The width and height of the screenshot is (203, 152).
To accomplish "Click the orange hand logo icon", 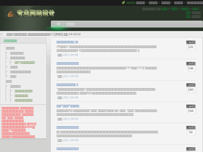I will [x=11, y=14].
